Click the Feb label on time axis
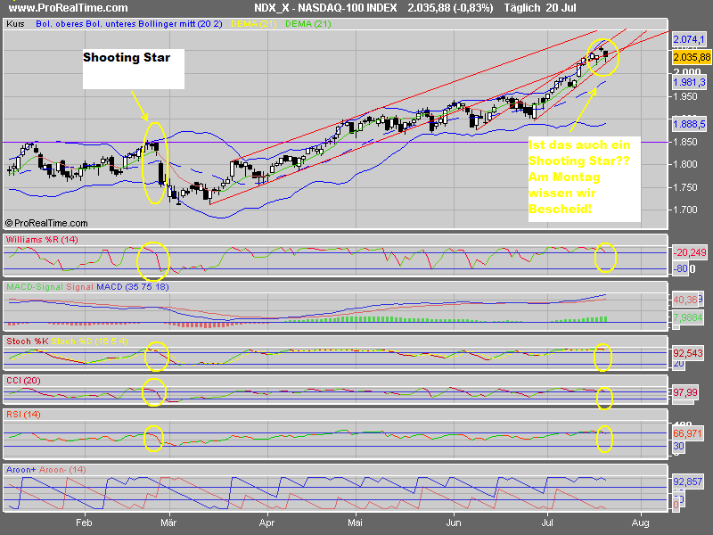 tap(84, 523)
